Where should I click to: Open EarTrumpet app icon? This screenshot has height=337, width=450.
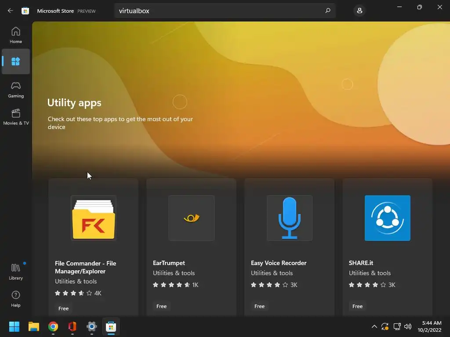(192, 218)
